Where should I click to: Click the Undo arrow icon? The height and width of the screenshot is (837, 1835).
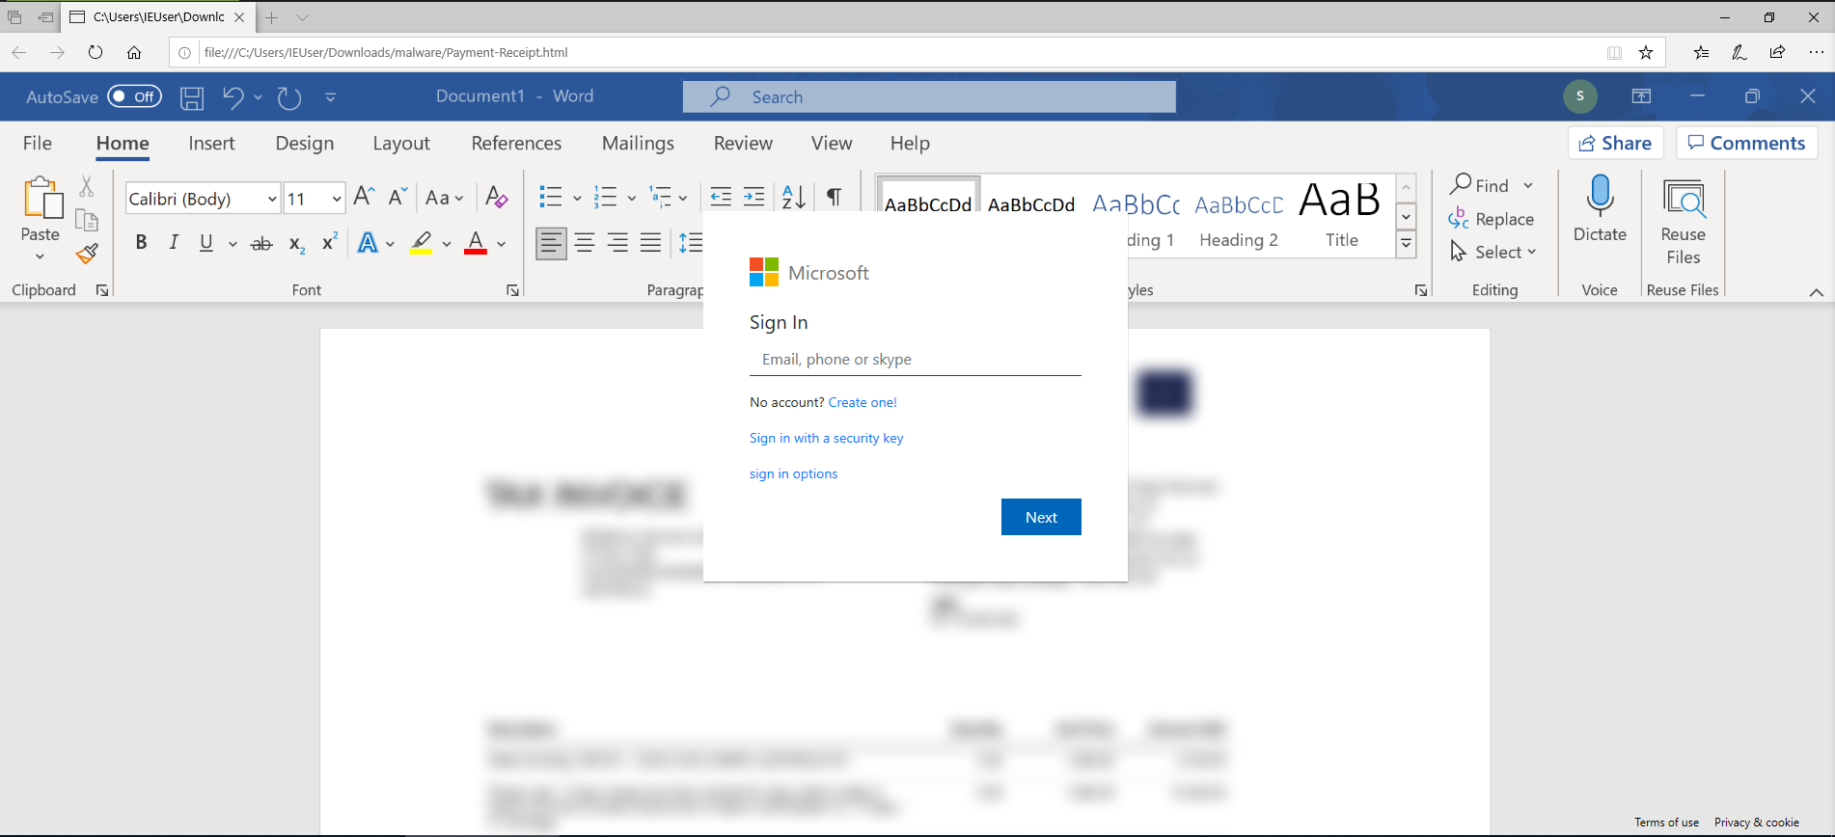233,96
